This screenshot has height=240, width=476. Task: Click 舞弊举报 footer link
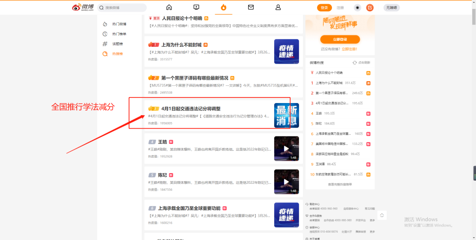point(360,232)
